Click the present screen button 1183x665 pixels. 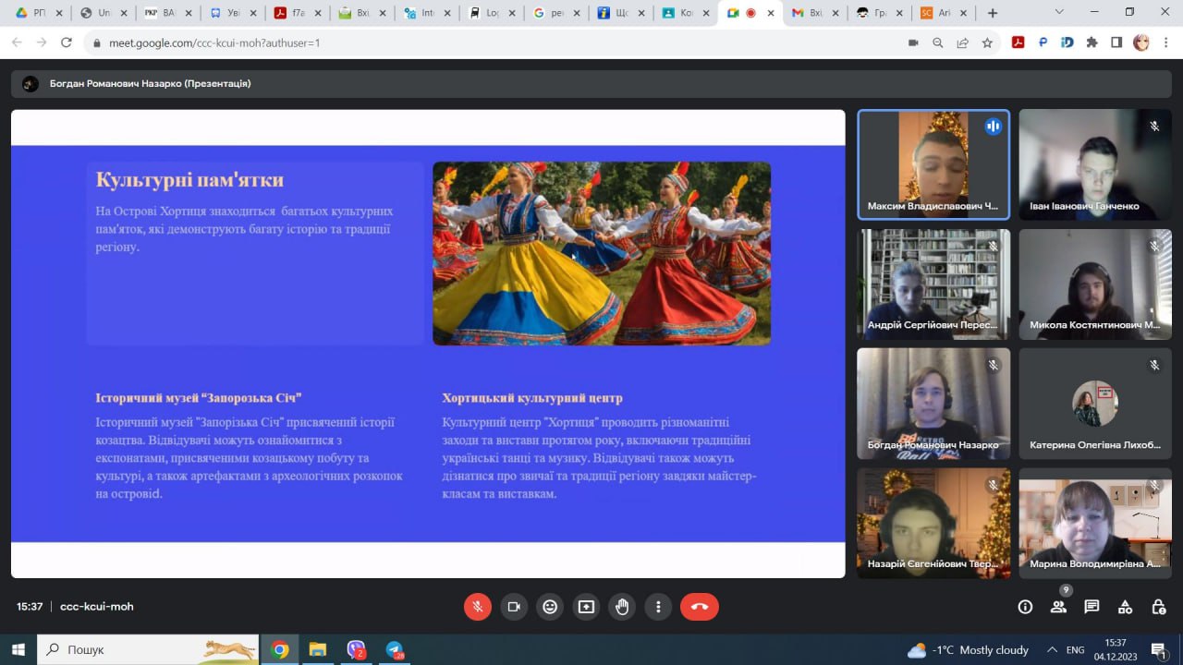(586, 607)
